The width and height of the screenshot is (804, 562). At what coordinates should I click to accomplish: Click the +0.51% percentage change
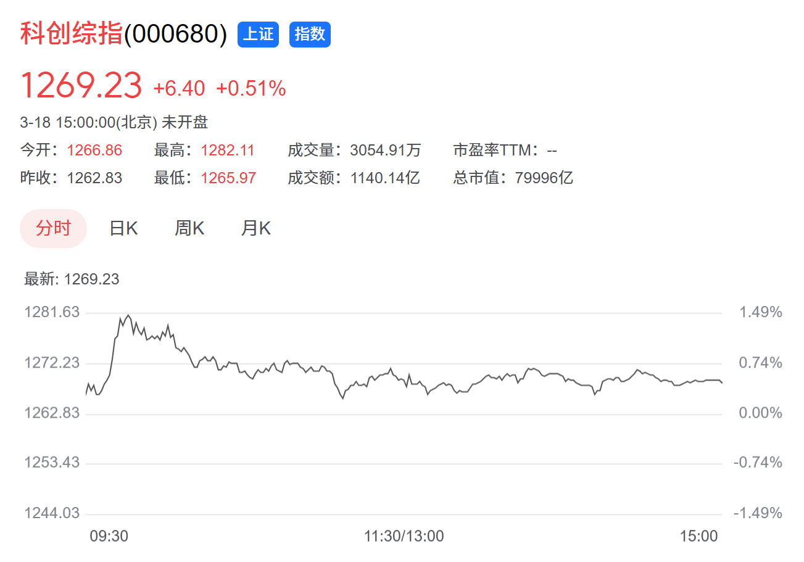251,89
